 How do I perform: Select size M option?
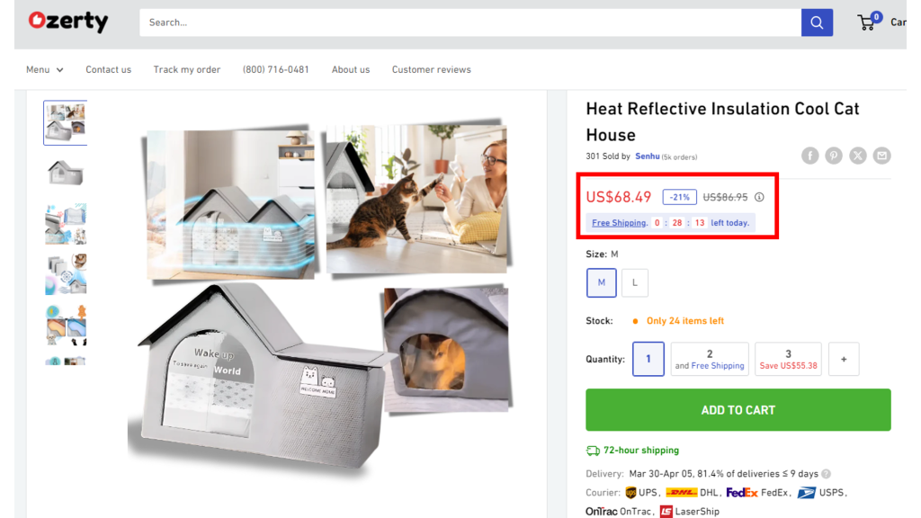pos(602,282)
